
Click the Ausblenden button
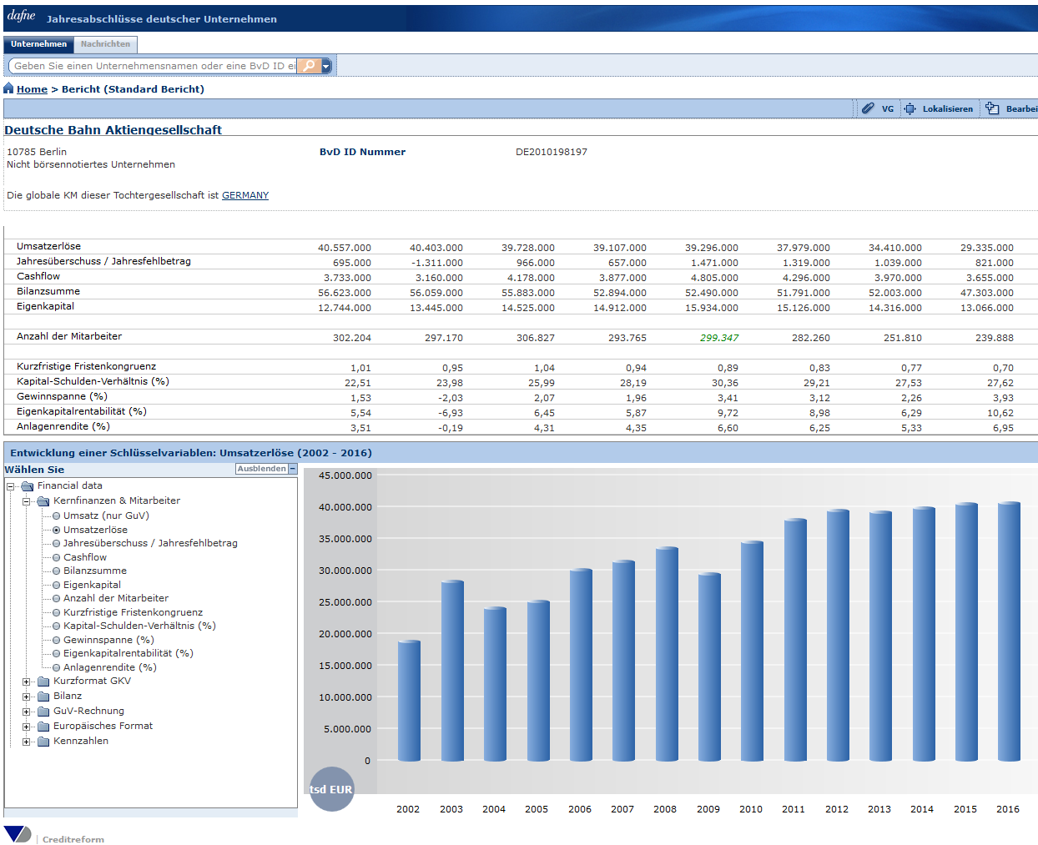click(262, 469)
